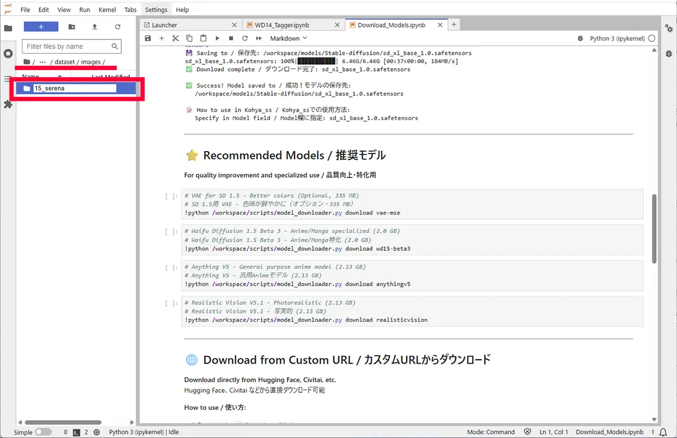This screenshot has width=677, height=438.
Task: Switch to the WD14_Tagger.ipynb tab
Action: click(282, 25)
